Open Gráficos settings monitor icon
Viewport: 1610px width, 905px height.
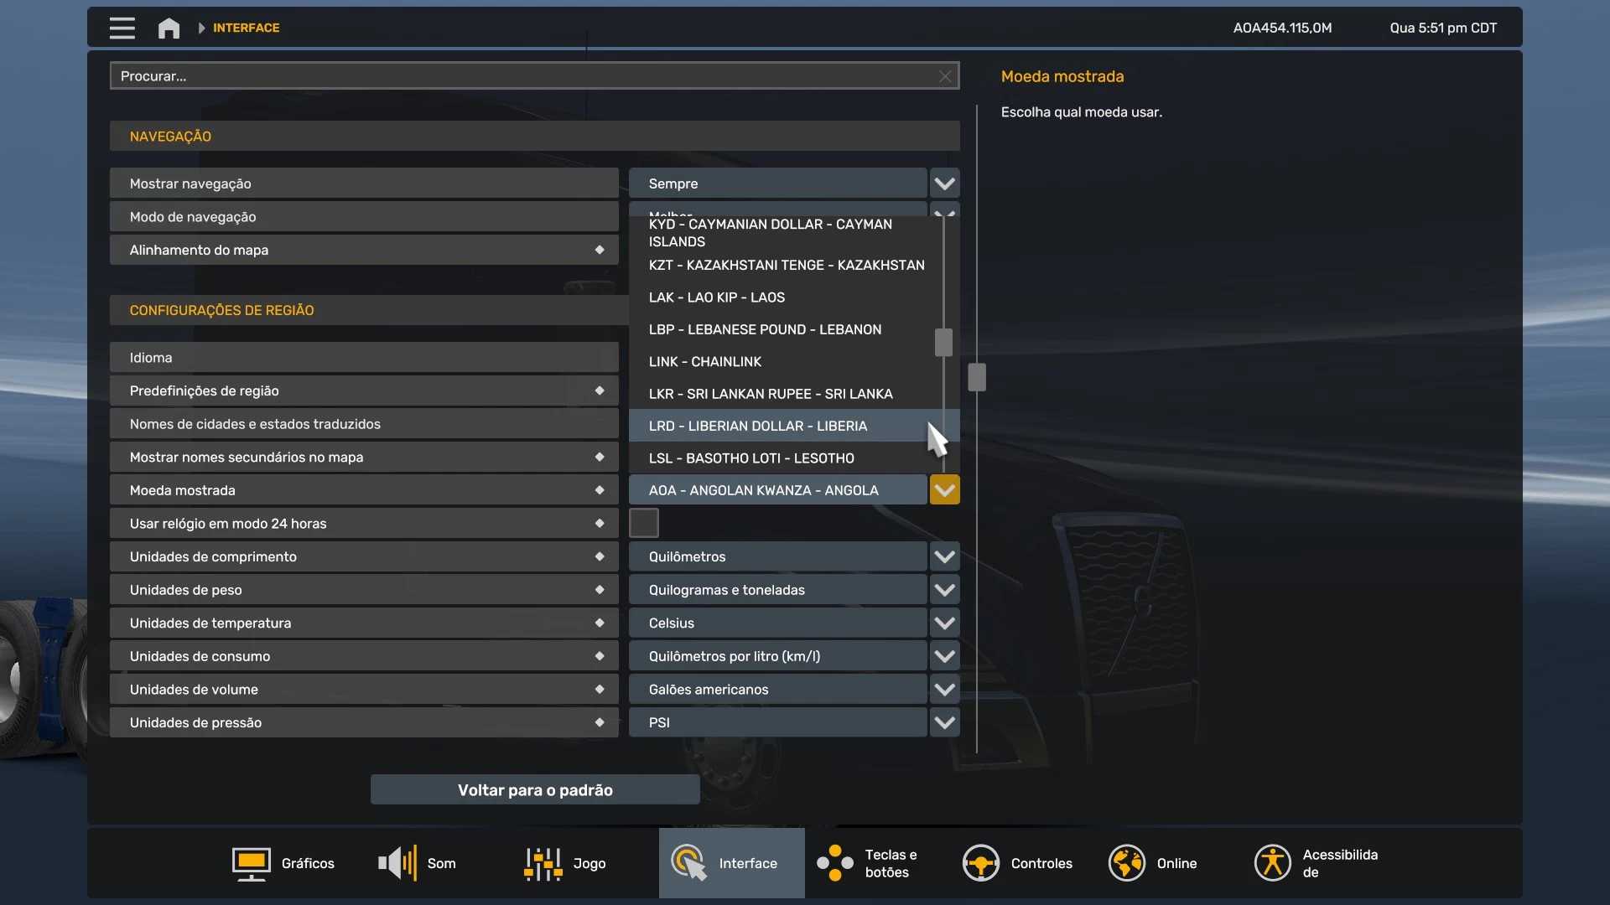pos(251,863)
